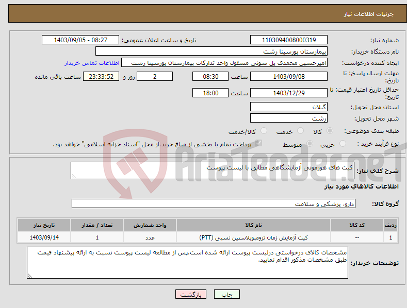Click the price validity date 1403/12/29
The height and width of the screenshot is (308, 407).
(289, 93)
